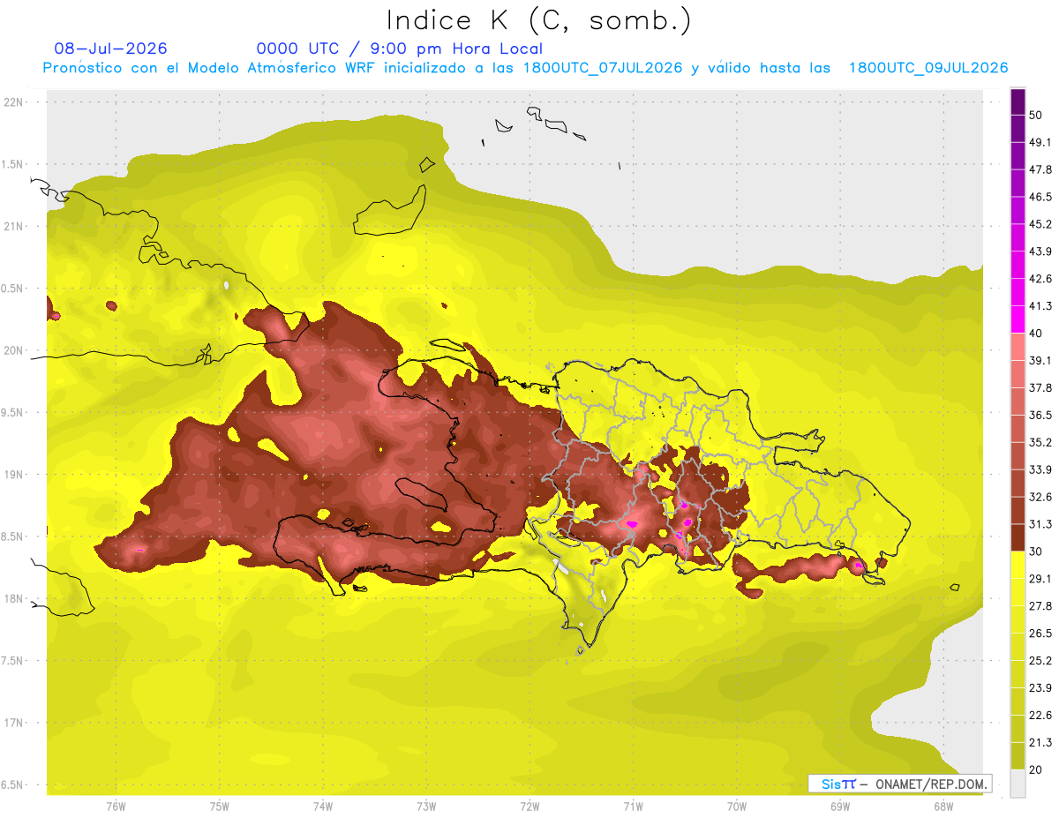Image resolution: width=1059 pixels, height=818 pixels.
Task: Click the colorbar value 50
Action: [1036, 115]
